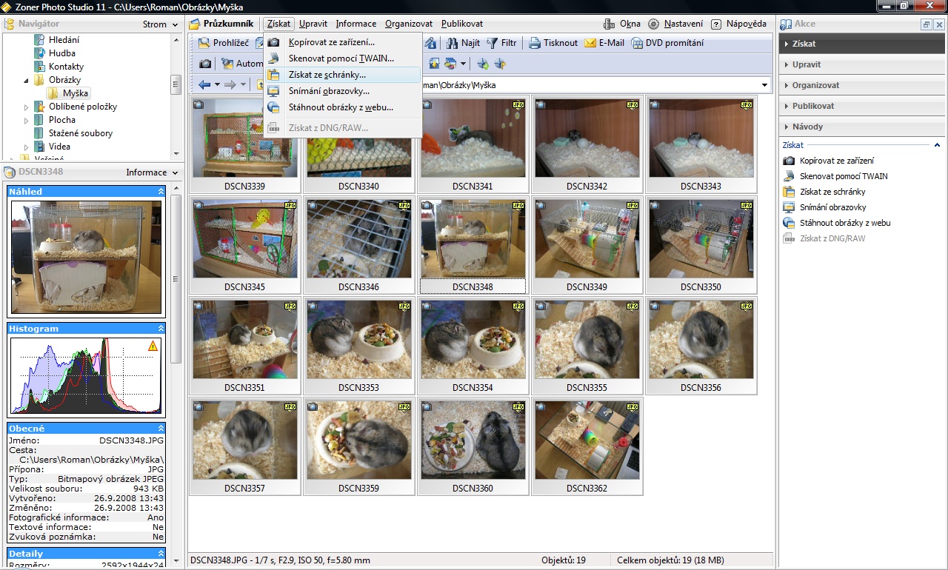Click Skenovat pomocí TWAIN link in Akce
The width and height of the screenshot is (948, 570).
tap(844, 176)
